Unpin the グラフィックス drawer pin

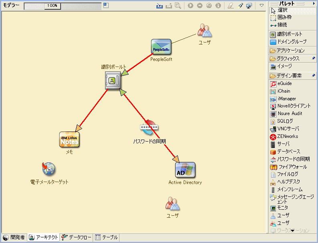[314, 59]
